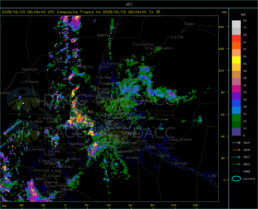Click the Clla.SanJose label
The height and width of the screenshot is (209, 258).
[143, 44]
